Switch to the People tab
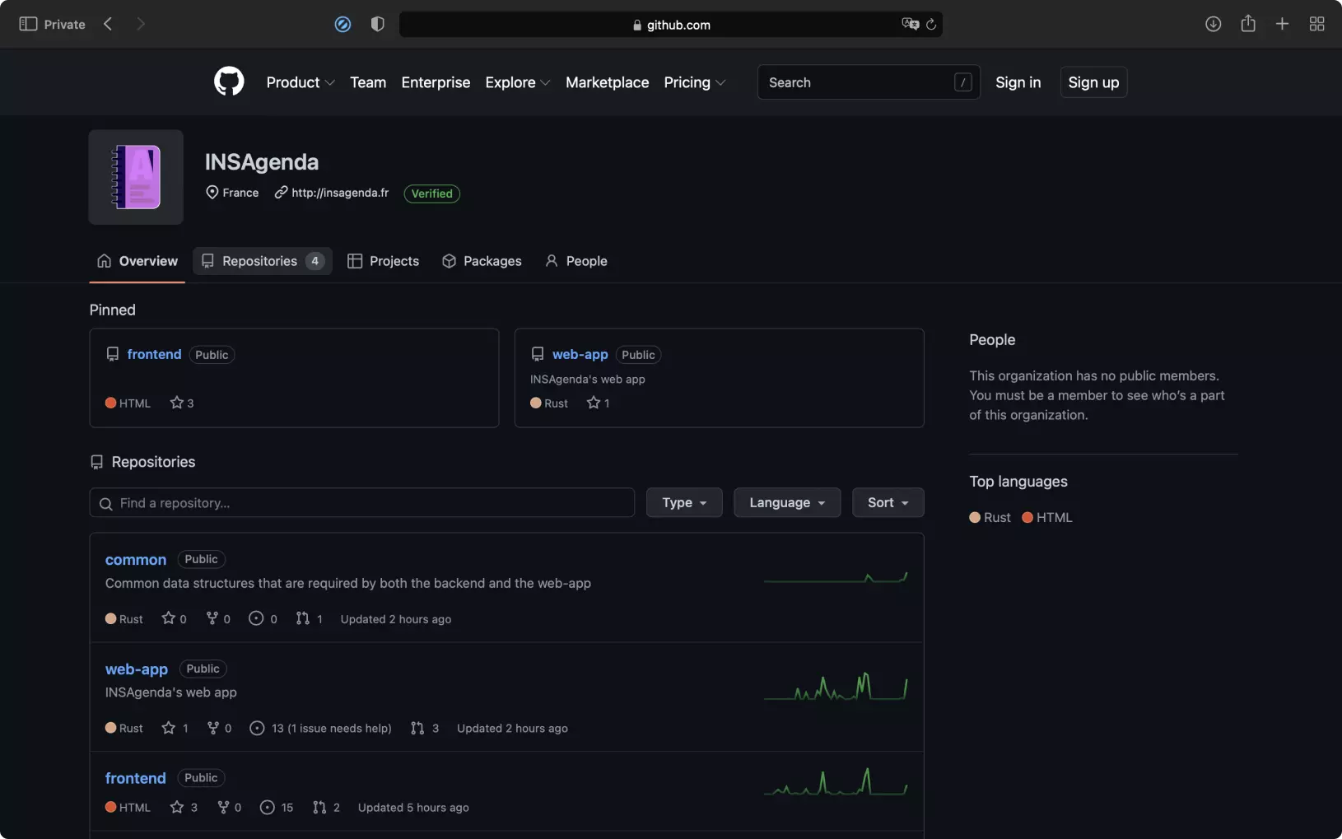Image resolution: width=1342 pixels, height=839 pixels. pyautogui.click(x=576, y=261)
